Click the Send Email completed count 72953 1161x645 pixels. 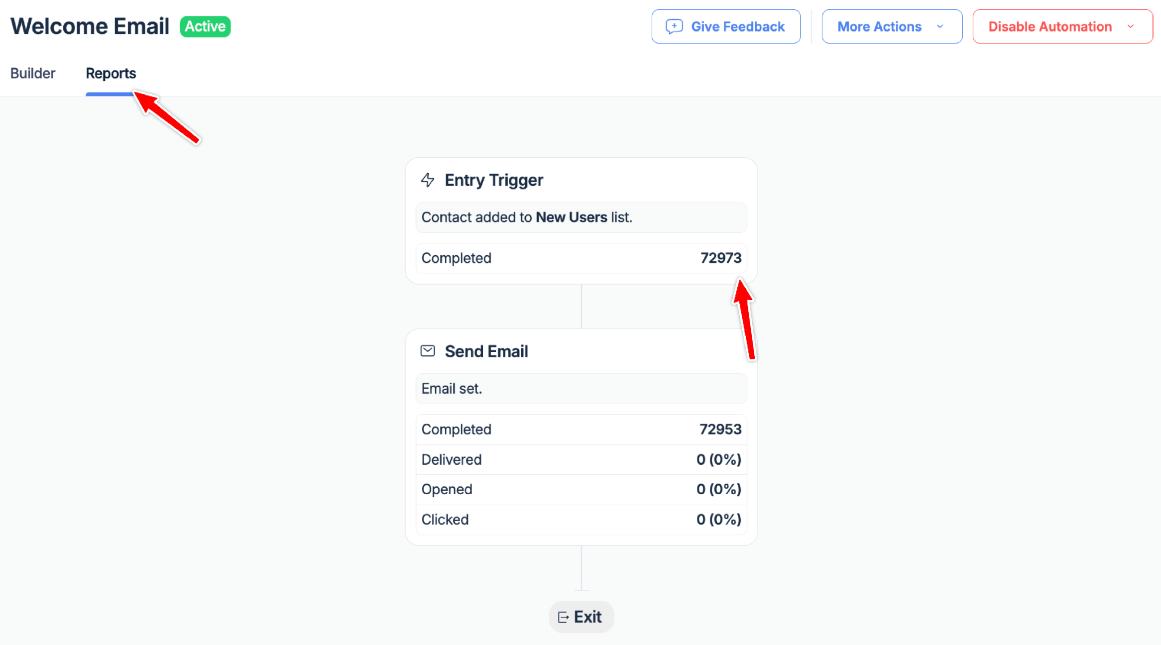pos(720,430)
